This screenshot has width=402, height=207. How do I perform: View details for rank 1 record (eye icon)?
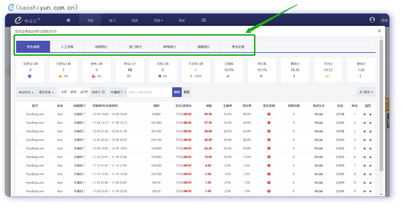coord(364,115)
